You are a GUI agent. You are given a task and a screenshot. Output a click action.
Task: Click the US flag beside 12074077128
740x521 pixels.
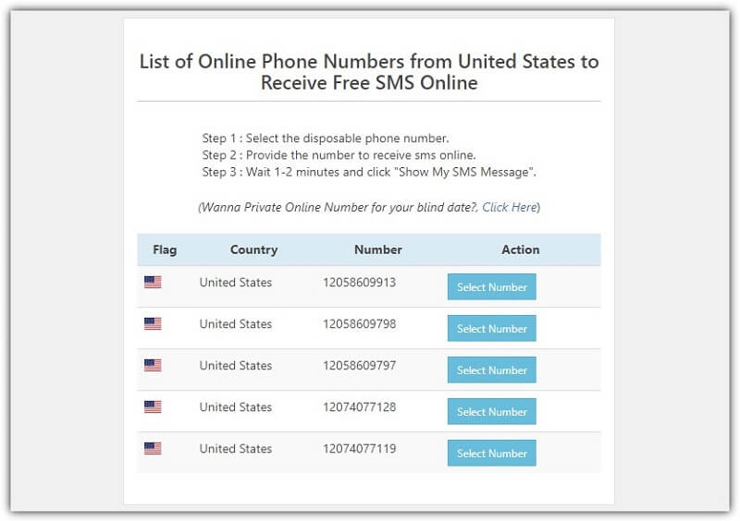[x=153, y=406]
